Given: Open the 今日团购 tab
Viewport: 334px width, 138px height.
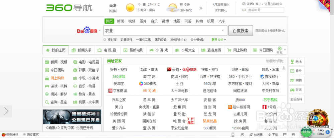Looking at the screenshot, I should [263, 50].
